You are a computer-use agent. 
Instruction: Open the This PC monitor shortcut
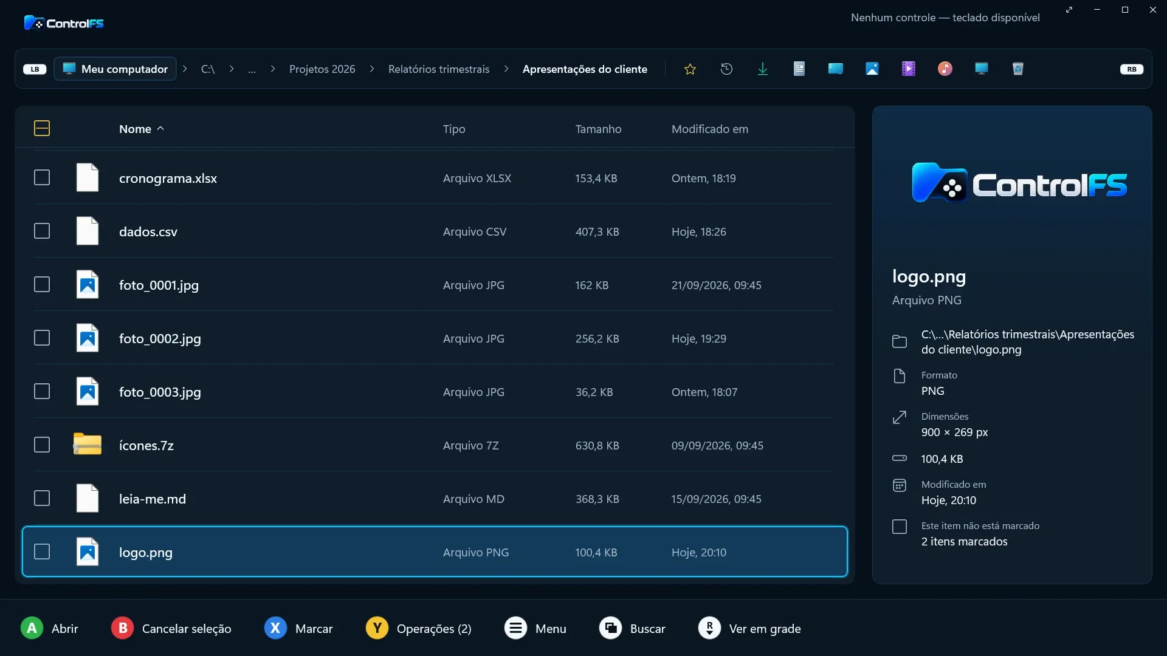click(x=982, y=69)
